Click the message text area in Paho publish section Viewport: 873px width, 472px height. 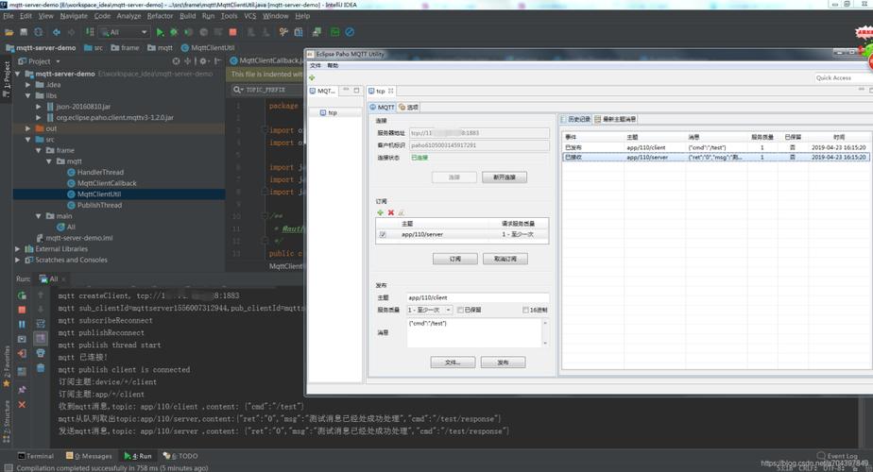pyautogui.click(x=474, y=333)
